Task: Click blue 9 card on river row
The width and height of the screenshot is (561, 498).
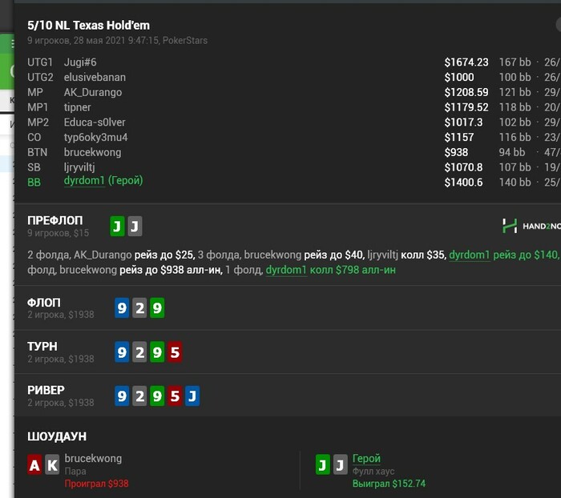Action: click(122, 396)
